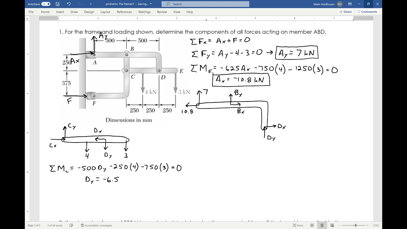Open the Mailings tab
The width and height of the screenshot is (407, 229).
click(x=144, y=12)
